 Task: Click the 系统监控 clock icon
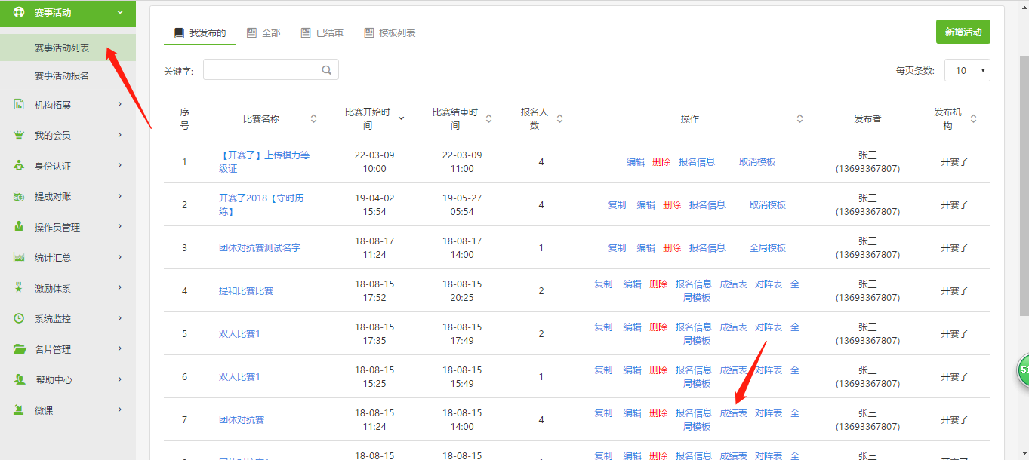point(20,318)
